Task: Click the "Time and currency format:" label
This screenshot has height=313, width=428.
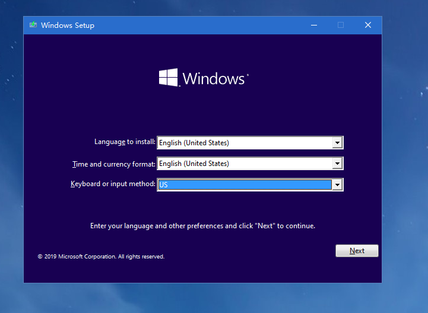Action: click(114, 164)
